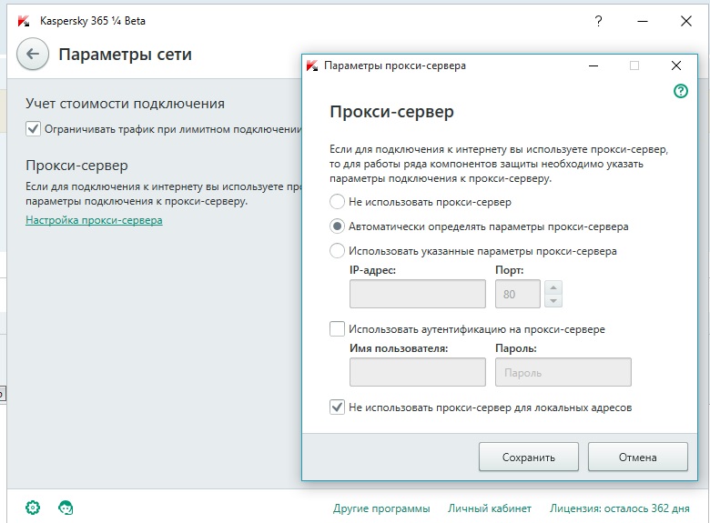710x523 pixels.
Task: Go back using the round arrow button
Action: coord(33,55)
